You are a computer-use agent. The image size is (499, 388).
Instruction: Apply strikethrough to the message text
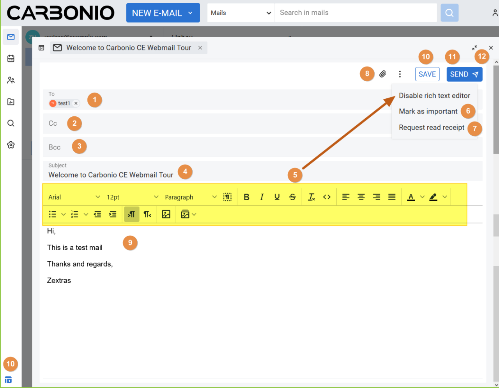tap(292, 197)
